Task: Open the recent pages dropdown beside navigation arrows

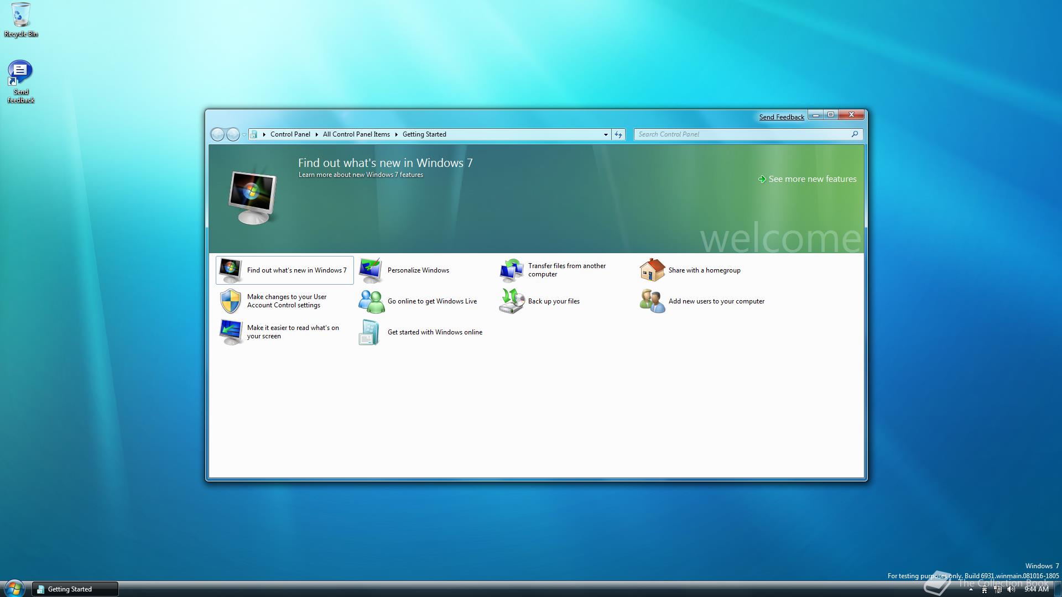Action: click(244, 135)
